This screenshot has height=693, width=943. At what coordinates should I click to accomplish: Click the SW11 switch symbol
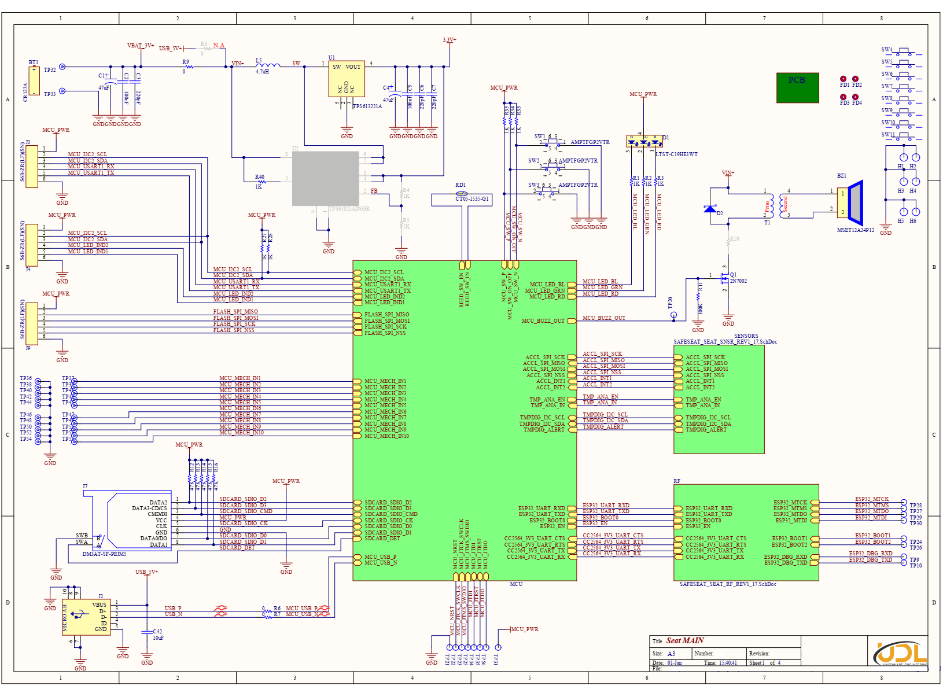[x=905, y=137]
